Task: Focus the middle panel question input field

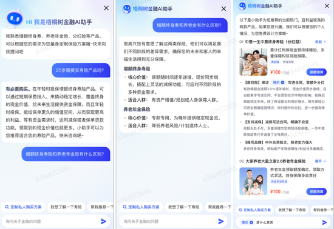Action: pyautogui.click(x=174, y=221)
